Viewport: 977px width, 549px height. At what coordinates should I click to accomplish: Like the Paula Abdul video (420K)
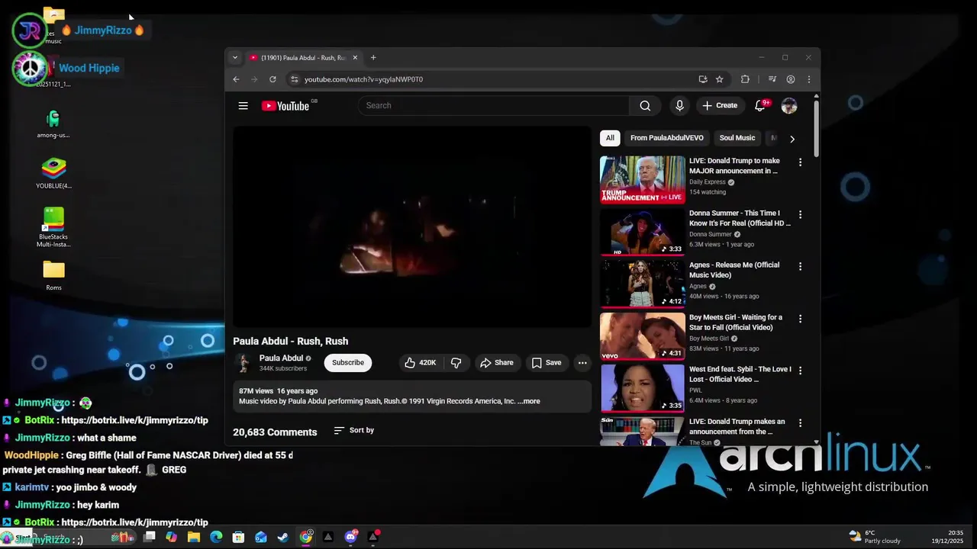[421, 363]
